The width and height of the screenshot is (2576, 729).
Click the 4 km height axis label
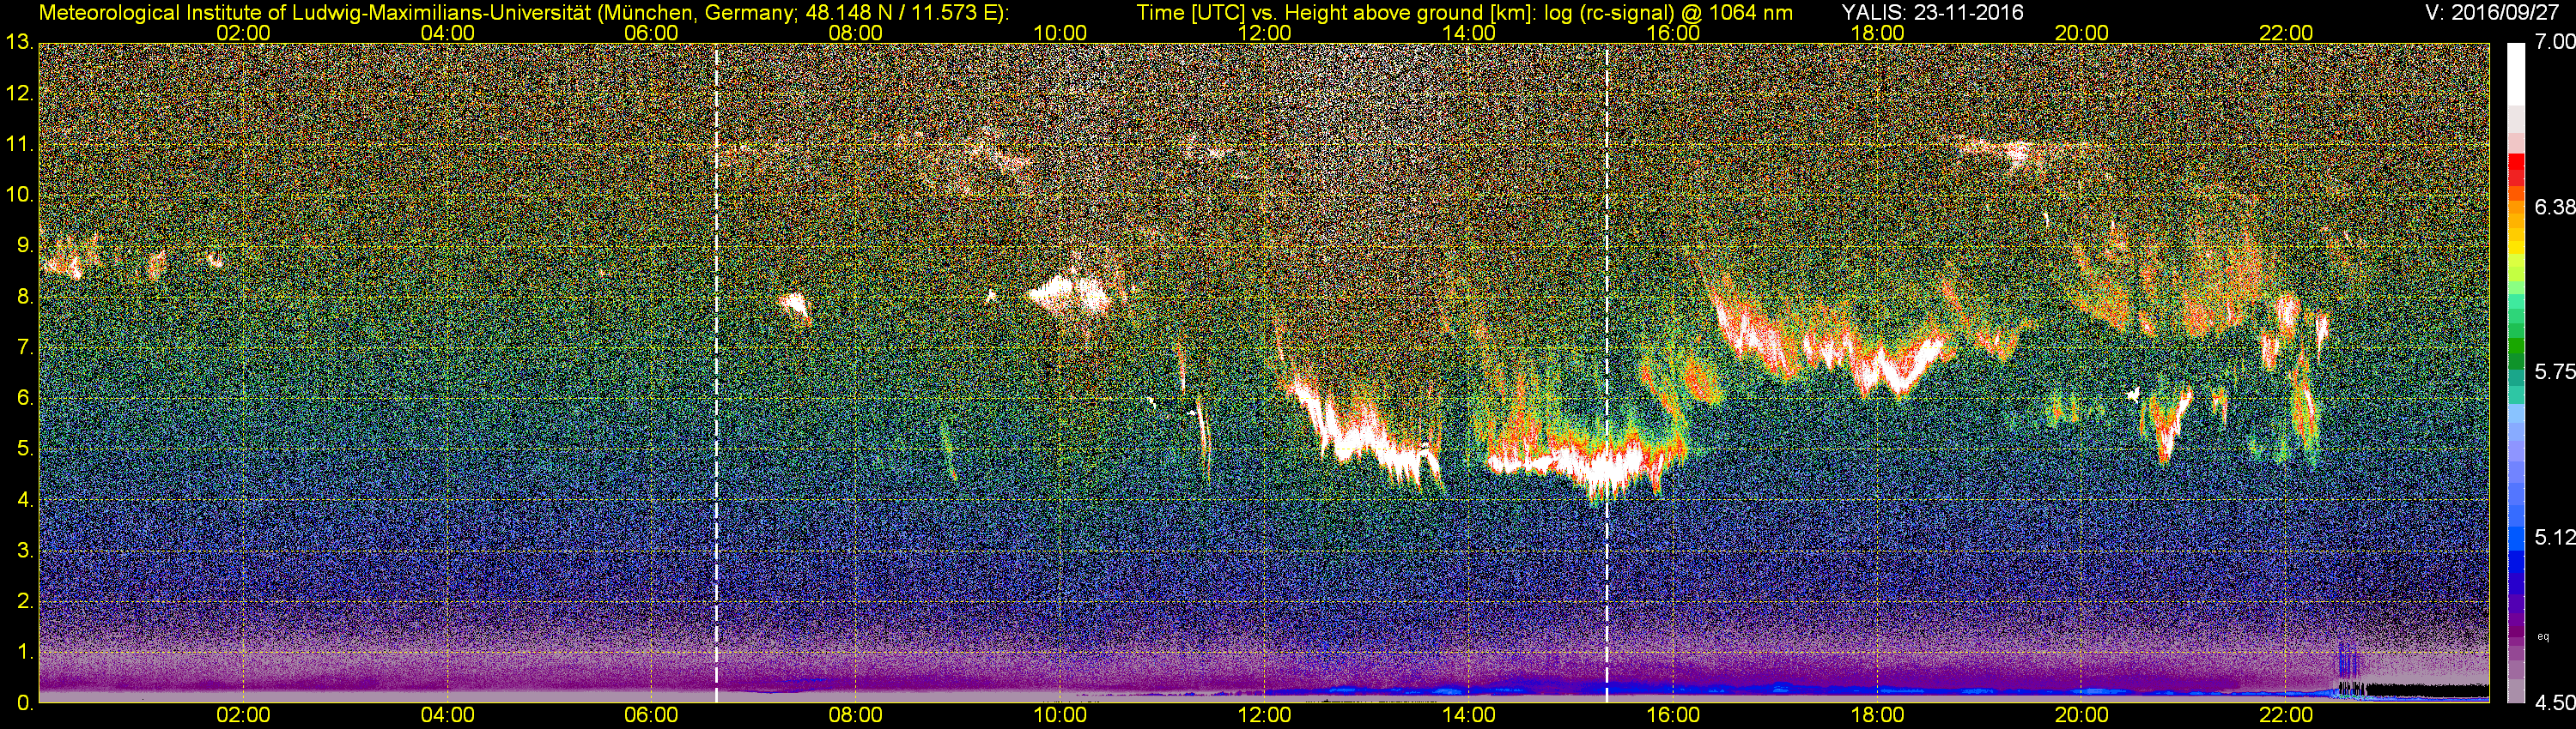pyautogui.click(x=24, y=500)
